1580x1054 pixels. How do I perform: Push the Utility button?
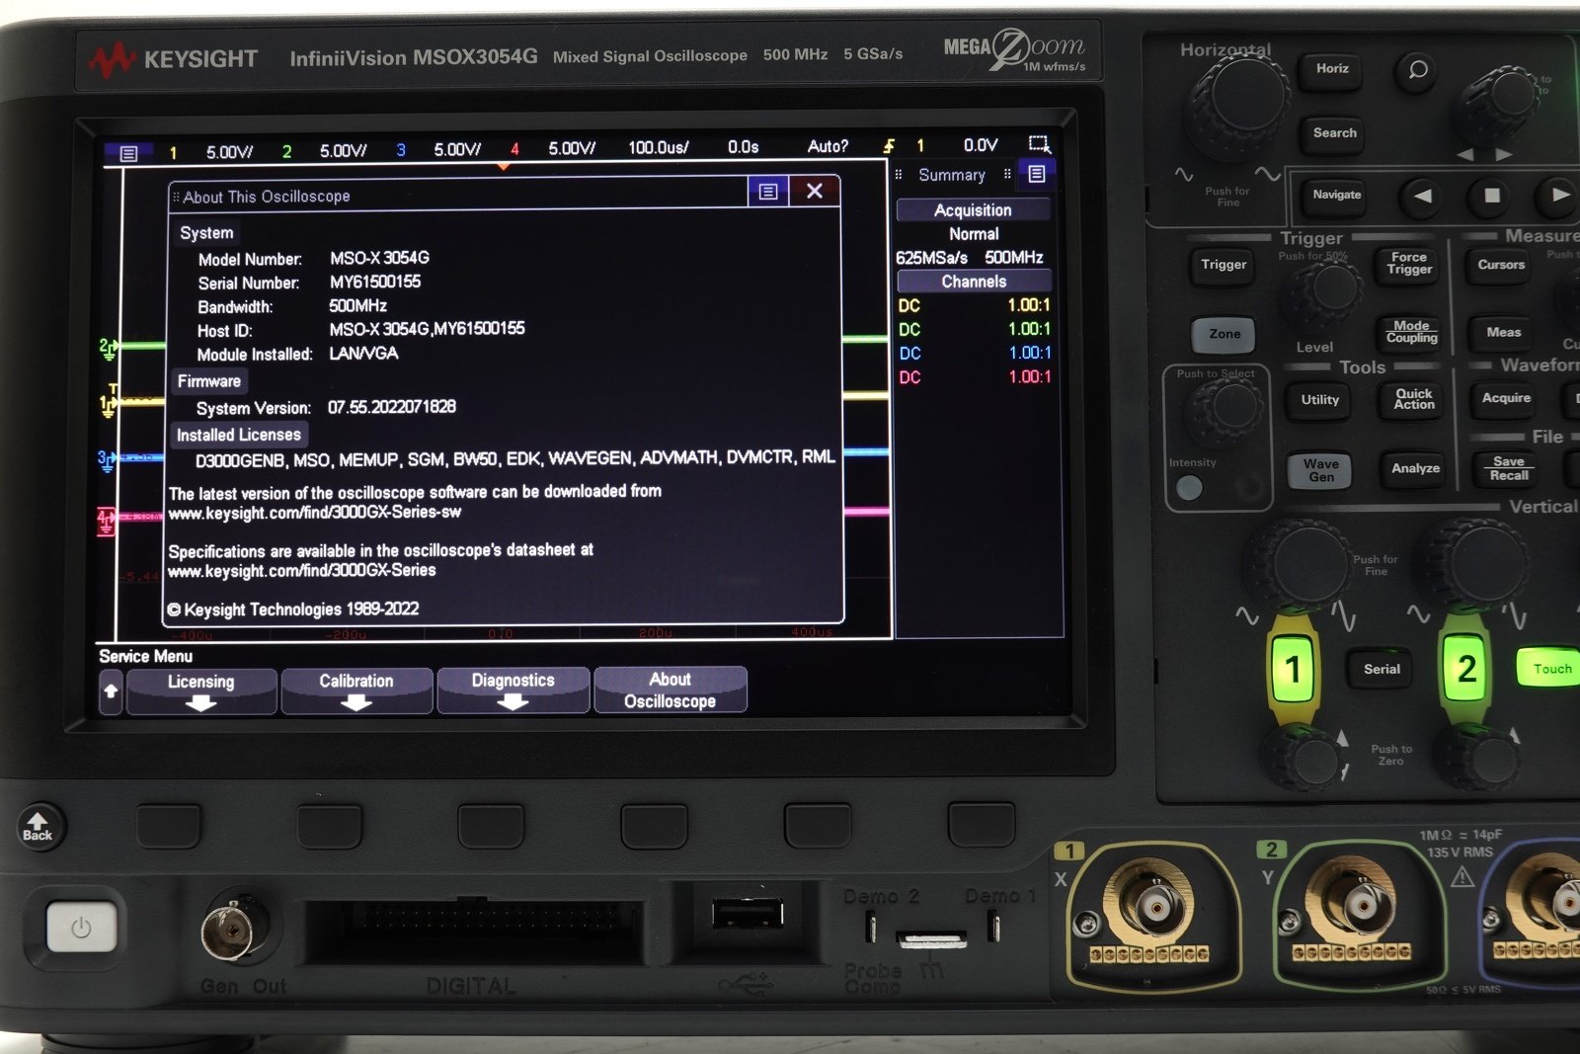[x=1320, y=400]
